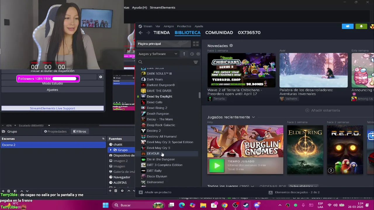Switch to TIENDA tab
The height and width of the screenshot is (210, 374).
[x=162, y=33]
